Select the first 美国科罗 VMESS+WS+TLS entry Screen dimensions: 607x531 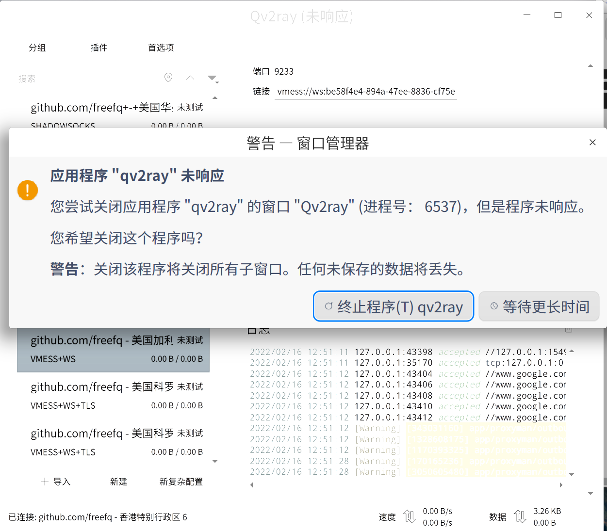point(114,396)
